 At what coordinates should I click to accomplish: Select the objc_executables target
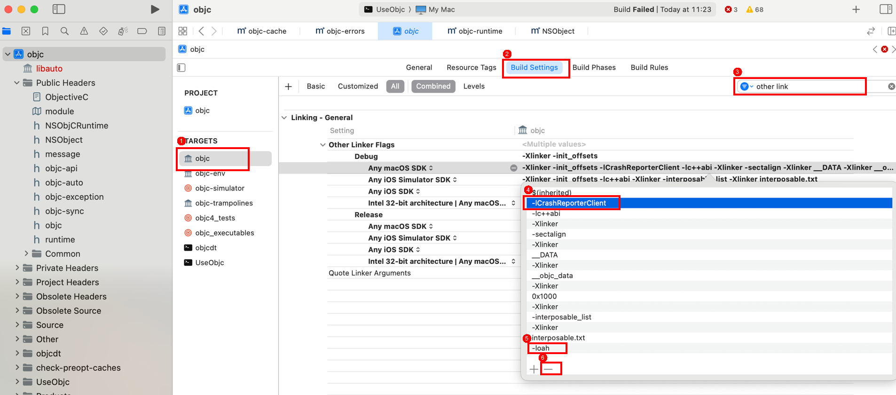click(225, 233)
